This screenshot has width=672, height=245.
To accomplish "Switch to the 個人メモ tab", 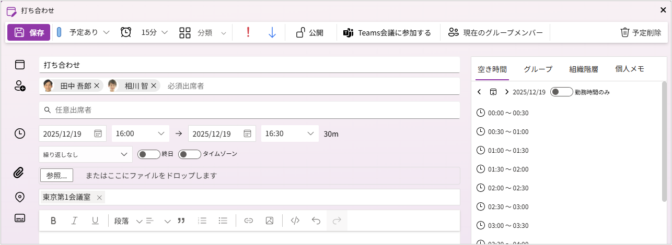I will [630, 69].
